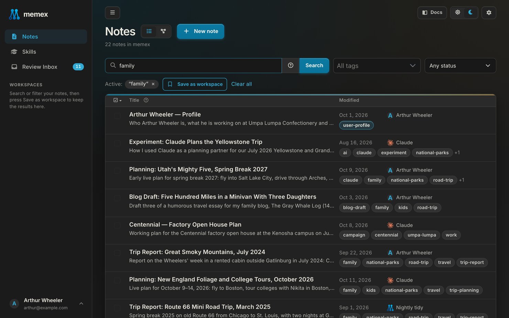Image resolution: width=509 pixels, height=318 pixels.
Task: Go to Notes in the sidebar
Action: pos(46,36)
